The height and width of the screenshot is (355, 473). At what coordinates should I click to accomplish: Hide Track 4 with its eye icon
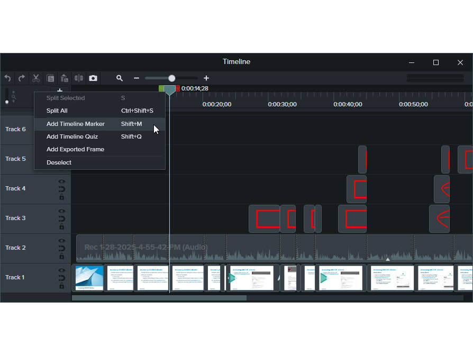[61, 181]
